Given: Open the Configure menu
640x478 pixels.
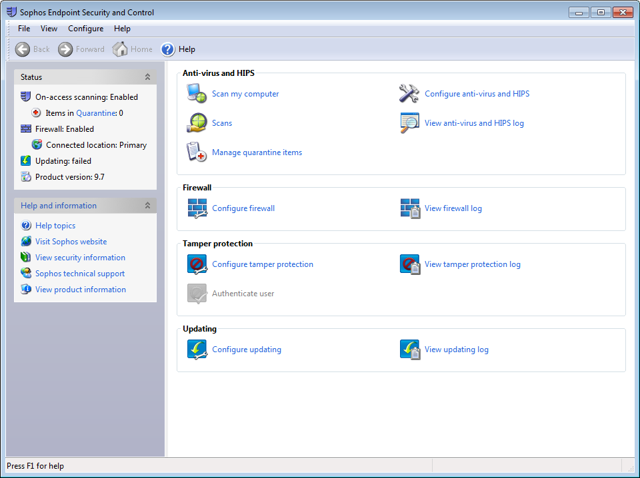Looking at the screenshot, I should coord(85,29).
